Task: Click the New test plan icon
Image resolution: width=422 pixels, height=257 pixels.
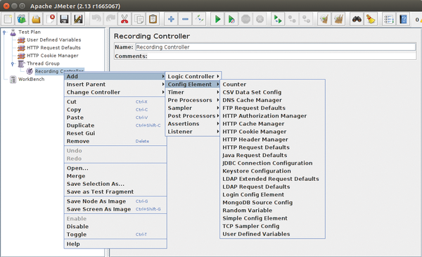Action: tap(8, 19)
